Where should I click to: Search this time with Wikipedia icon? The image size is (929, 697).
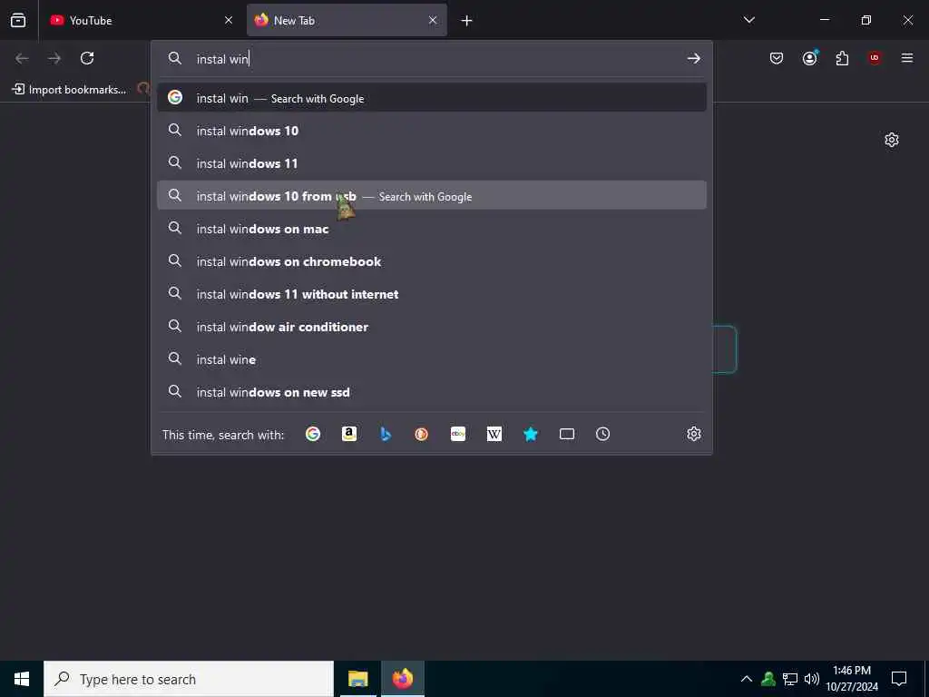[x=494, y=434]
